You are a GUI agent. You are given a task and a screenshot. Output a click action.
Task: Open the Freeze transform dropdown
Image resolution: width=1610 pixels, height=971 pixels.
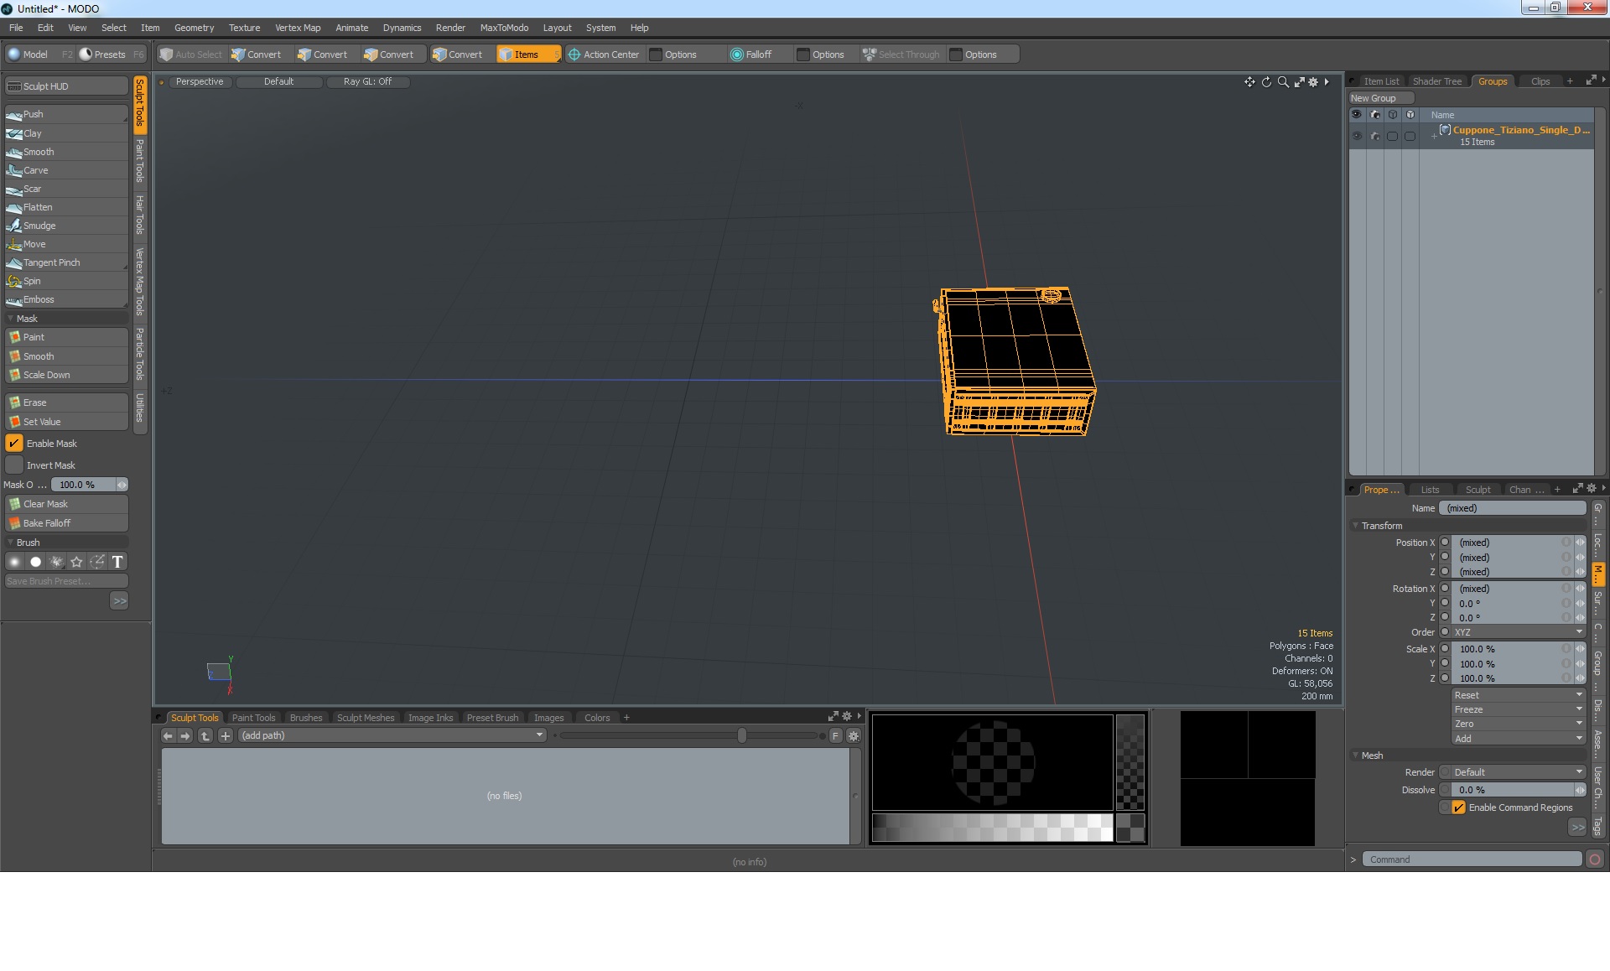coord(1518,709)
